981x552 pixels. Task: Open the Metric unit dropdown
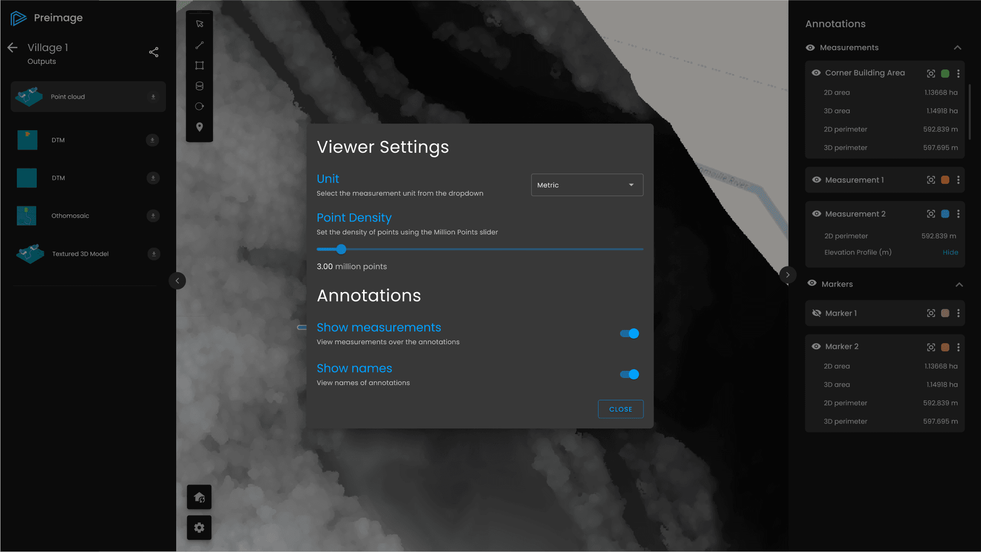click(587, 185)
